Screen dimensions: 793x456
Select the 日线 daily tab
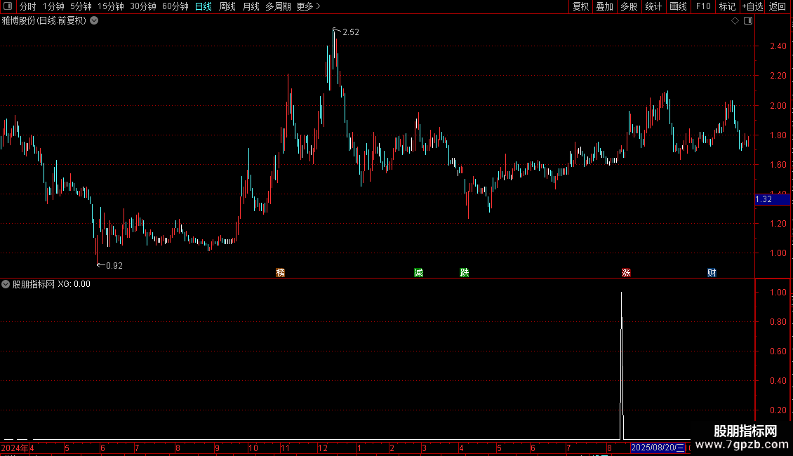204,6
